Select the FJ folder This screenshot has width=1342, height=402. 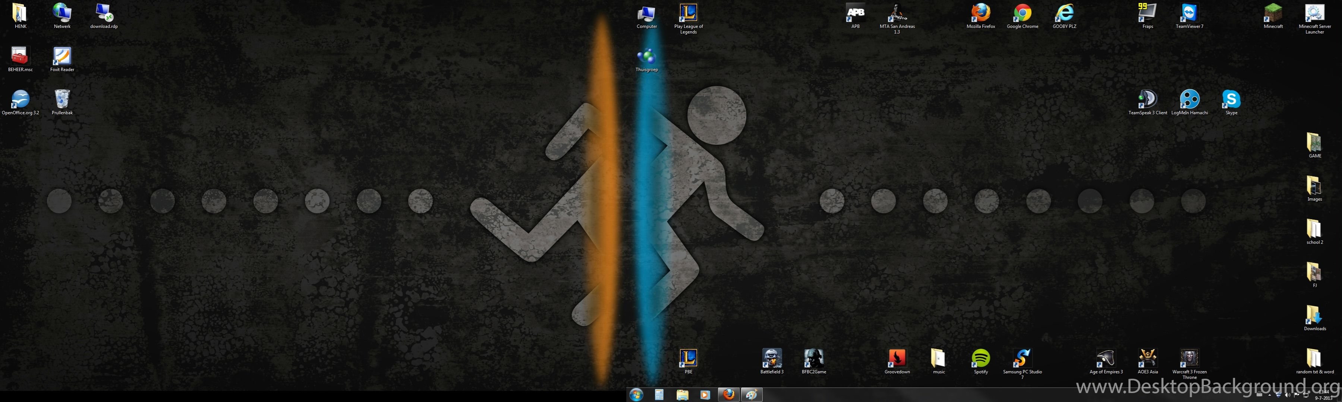[x=1314, y=275]
